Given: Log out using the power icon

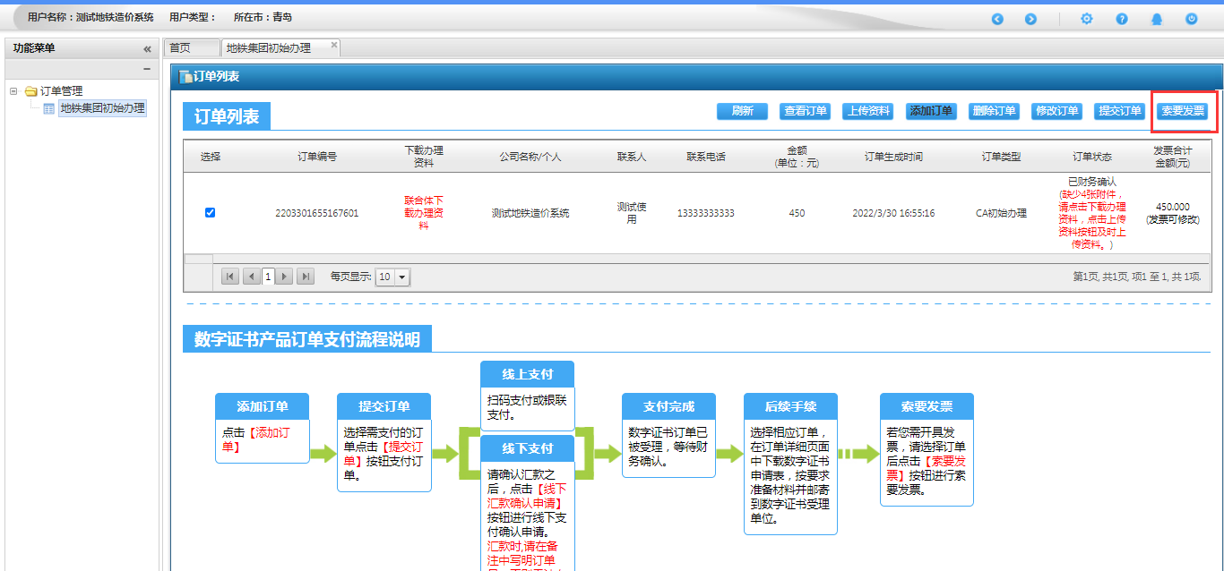Looking at the screenshot, I should 1191,19.
